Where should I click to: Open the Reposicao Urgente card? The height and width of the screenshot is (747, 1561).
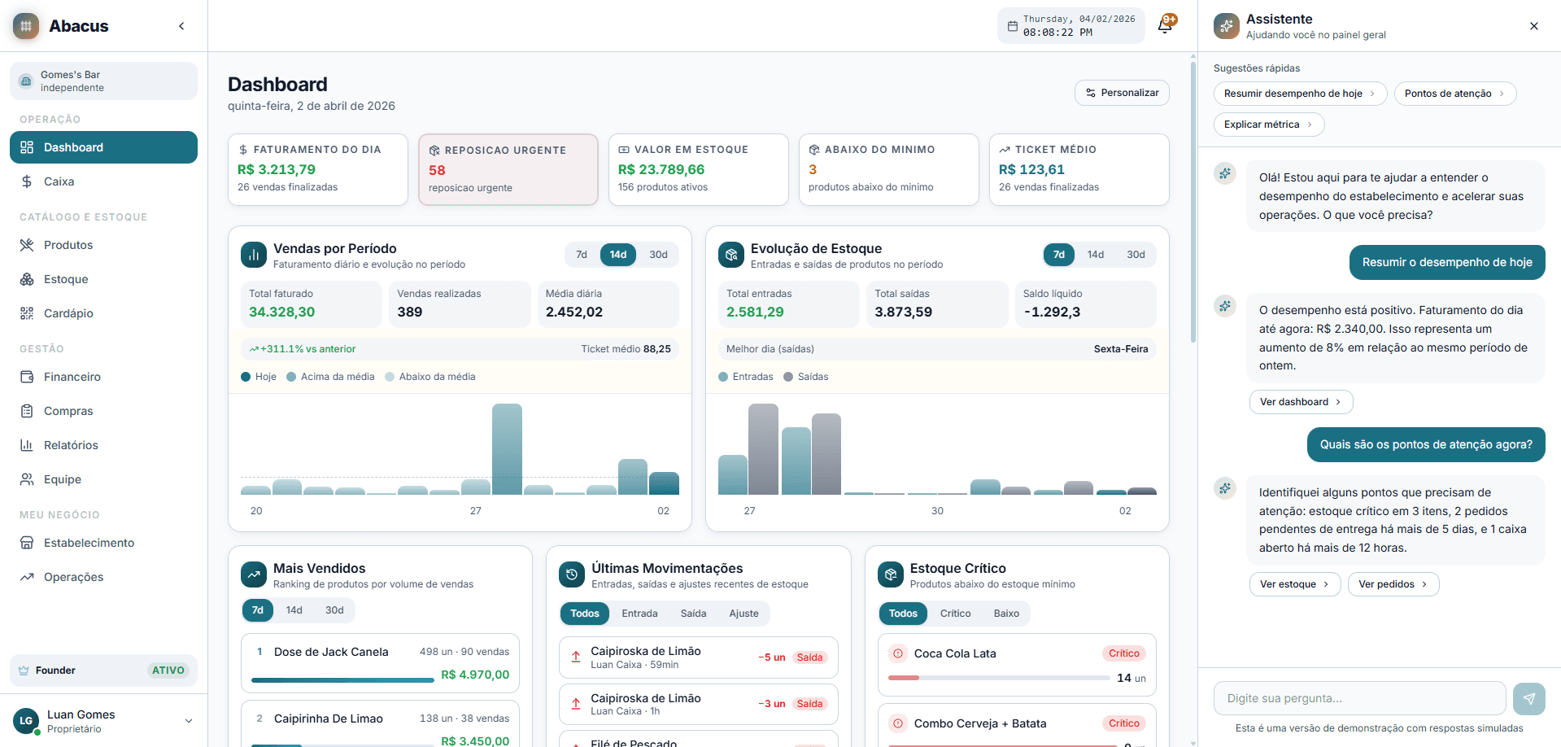point(508,170)
